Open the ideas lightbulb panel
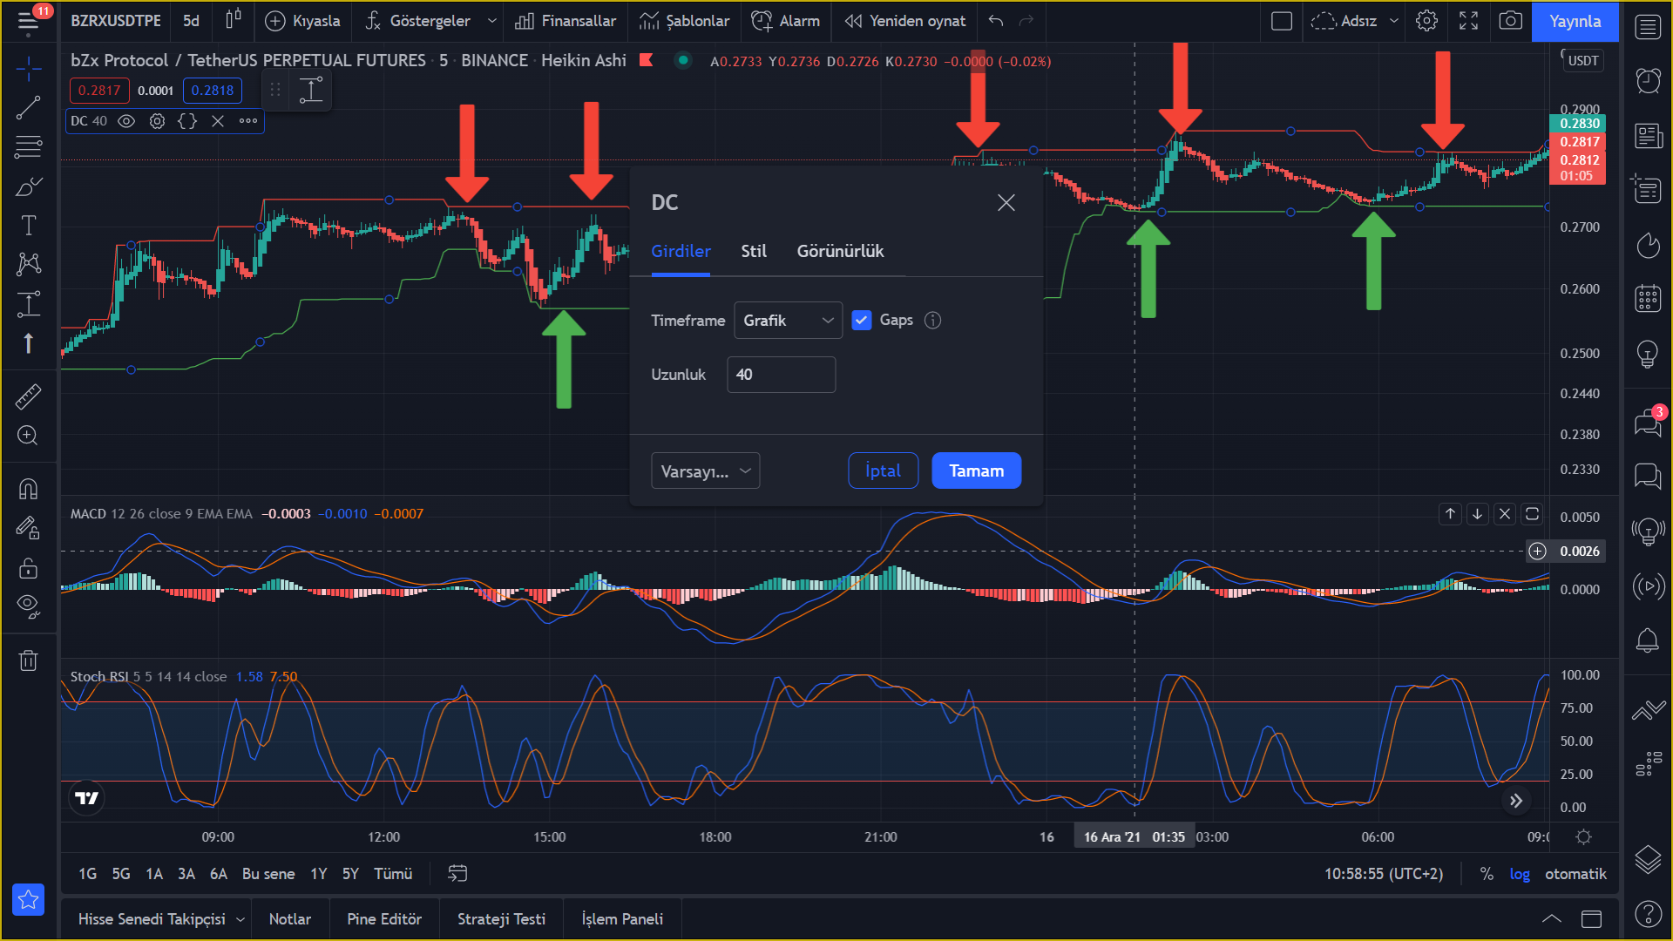1673x941 pixels. tap(1648, 353)
